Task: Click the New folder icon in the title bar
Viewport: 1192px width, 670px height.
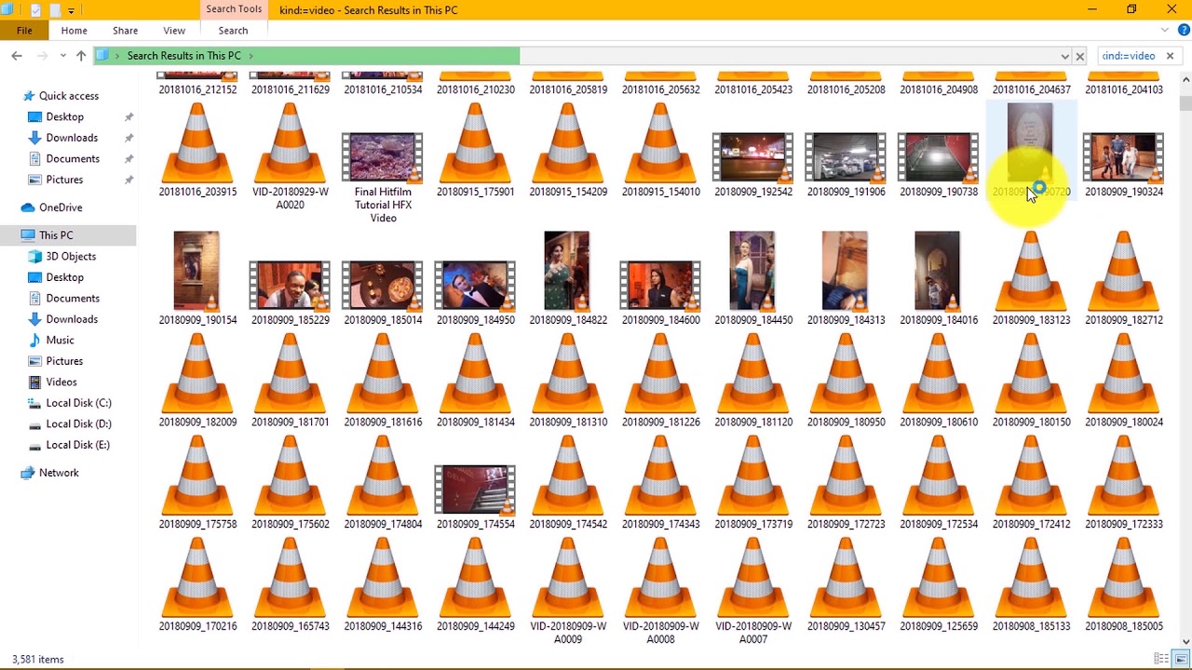Action: [x=54, y=10]
